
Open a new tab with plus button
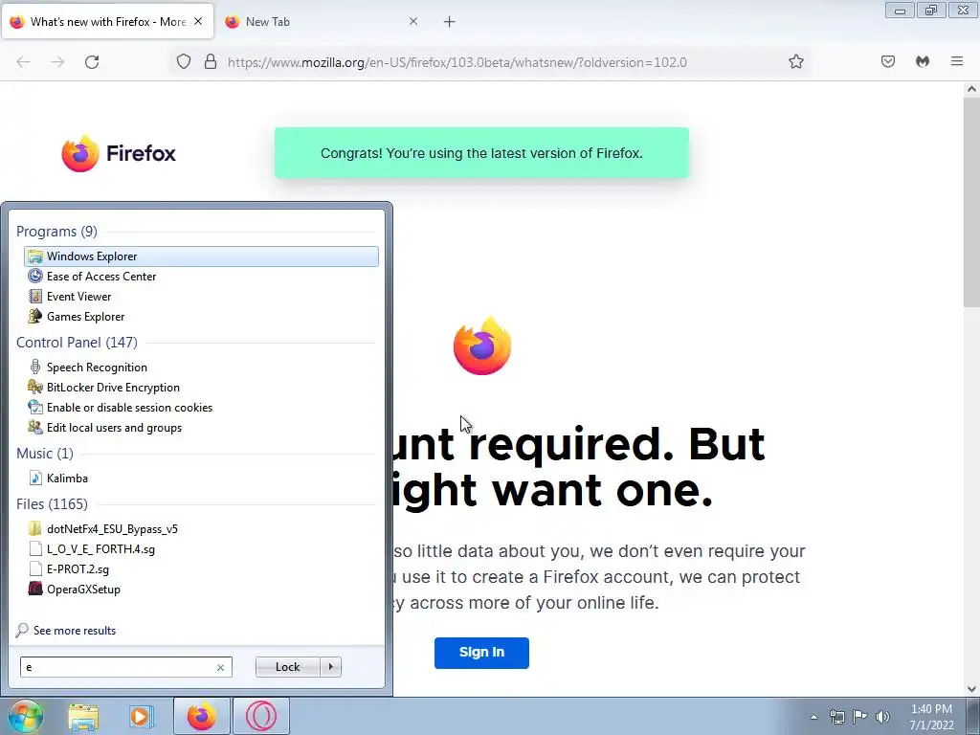[450, 22]
